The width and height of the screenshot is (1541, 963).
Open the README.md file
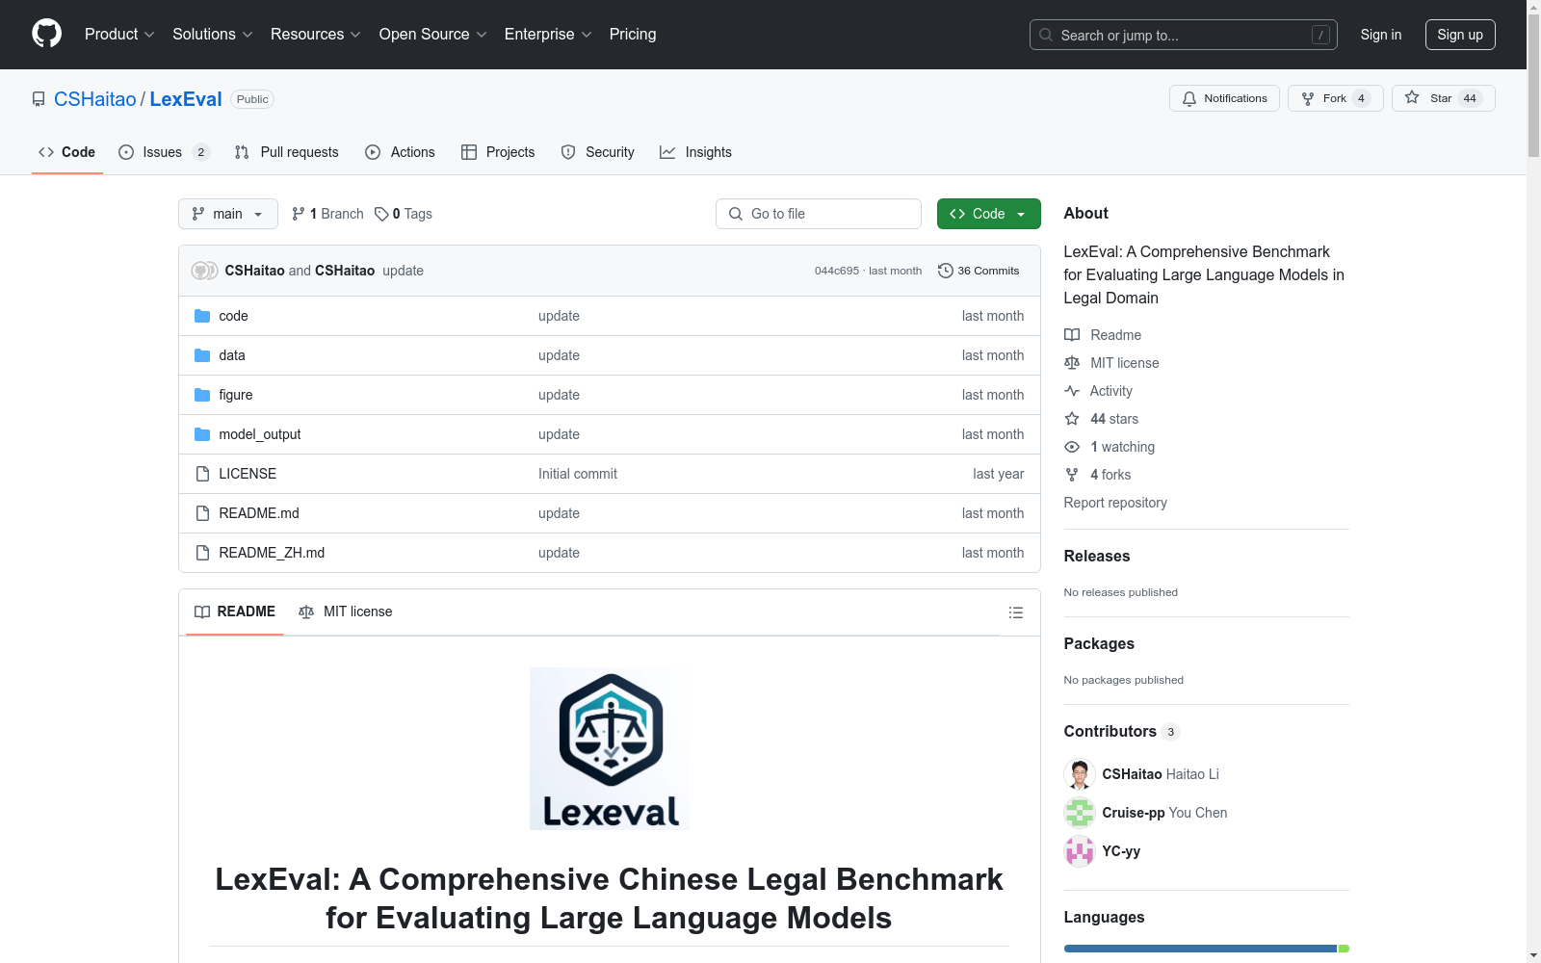click(x=259, y=513)
